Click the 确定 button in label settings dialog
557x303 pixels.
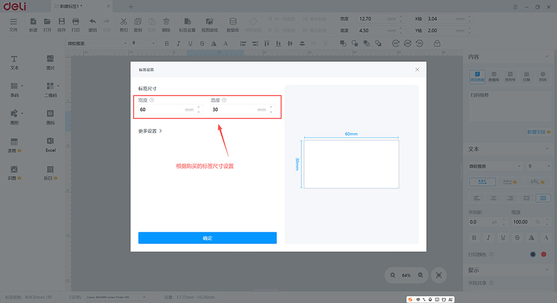pos(207,238)
